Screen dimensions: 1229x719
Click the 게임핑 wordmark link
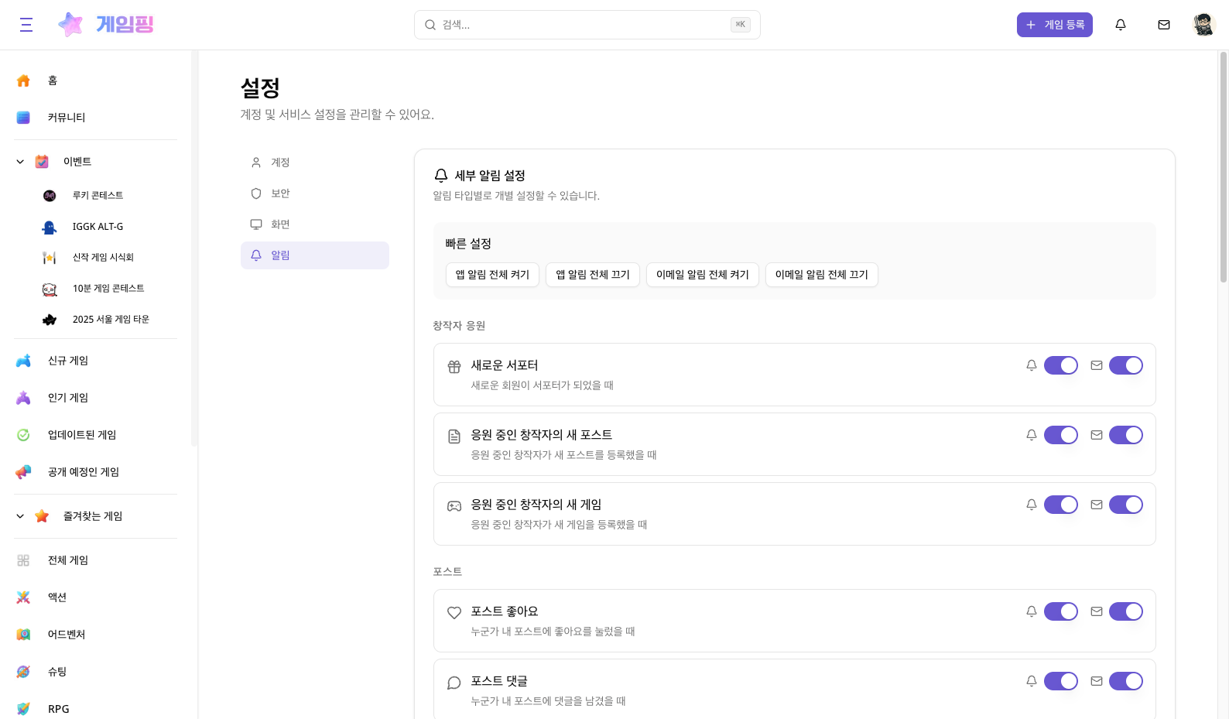click(x=125, y=25)
